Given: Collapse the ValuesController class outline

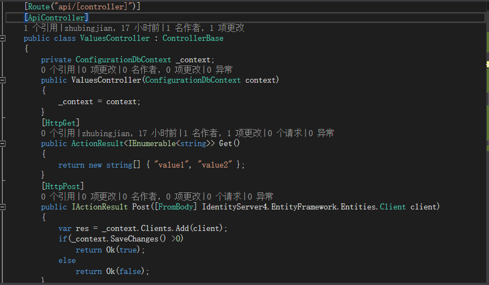Looking at the screenshot, I should tap(3, 39).
